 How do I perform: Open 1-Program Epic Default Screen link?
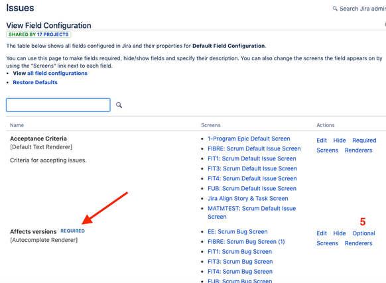tap(249, 139)
